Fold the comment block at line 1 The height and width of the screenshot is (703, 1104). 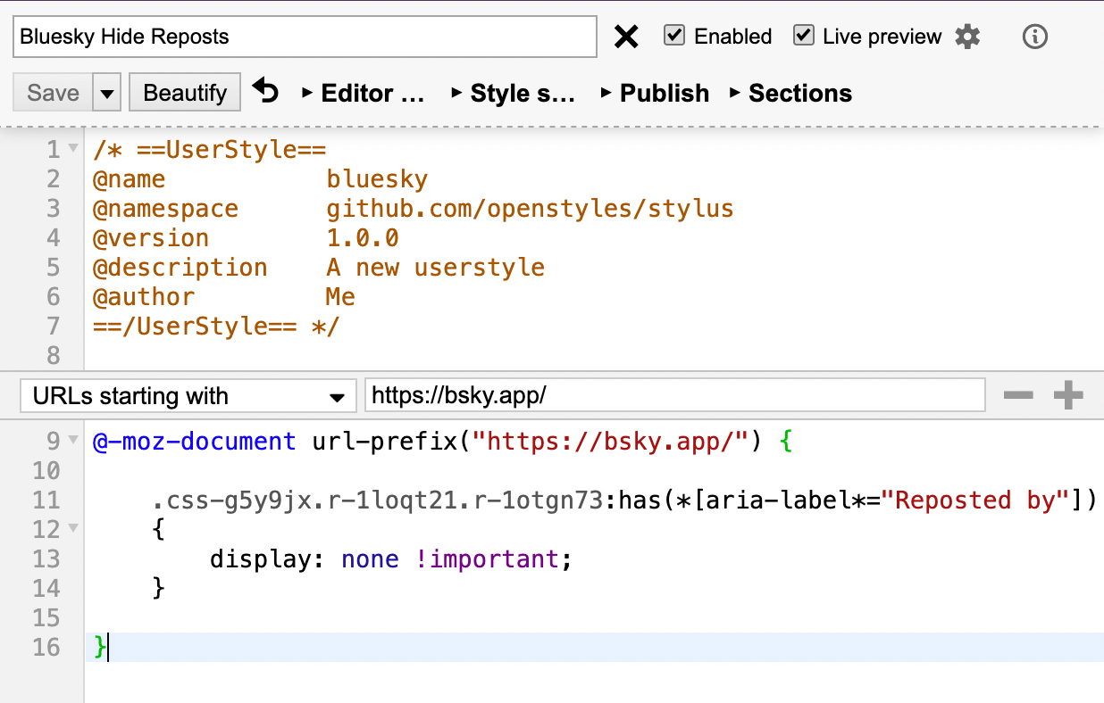(x=73, y=149)
